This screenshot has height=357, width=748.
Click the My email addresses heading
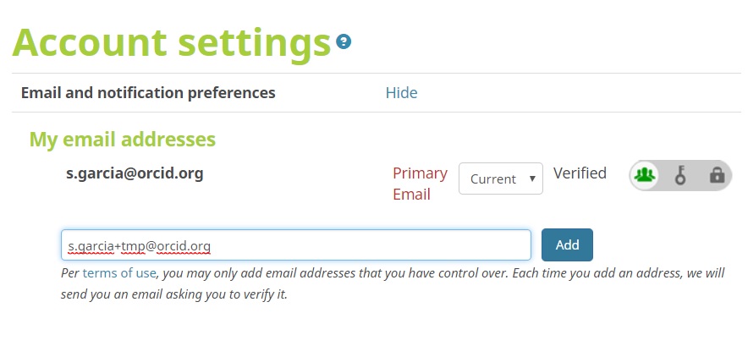click(123, 139)
